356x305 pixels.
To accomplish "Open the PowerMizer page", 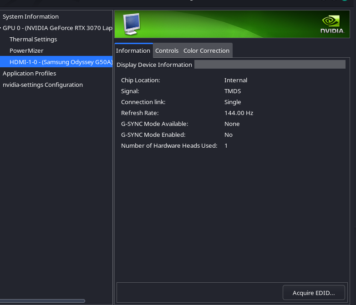I will [26, 50].
